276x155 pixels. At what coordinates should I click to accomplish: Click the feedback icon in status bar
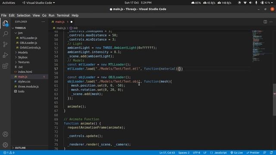click(264, 153)
